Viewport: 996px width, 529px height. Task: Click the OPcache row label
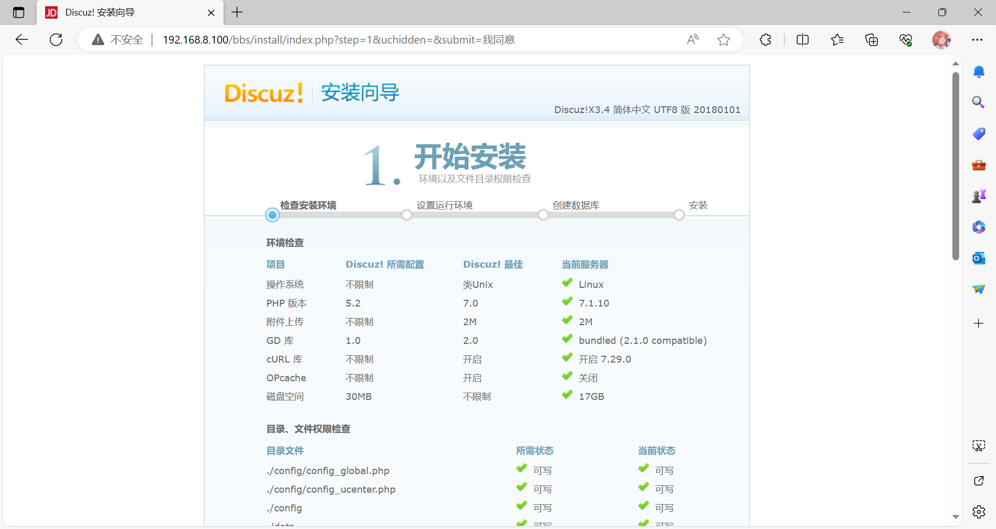click(286, 378)
